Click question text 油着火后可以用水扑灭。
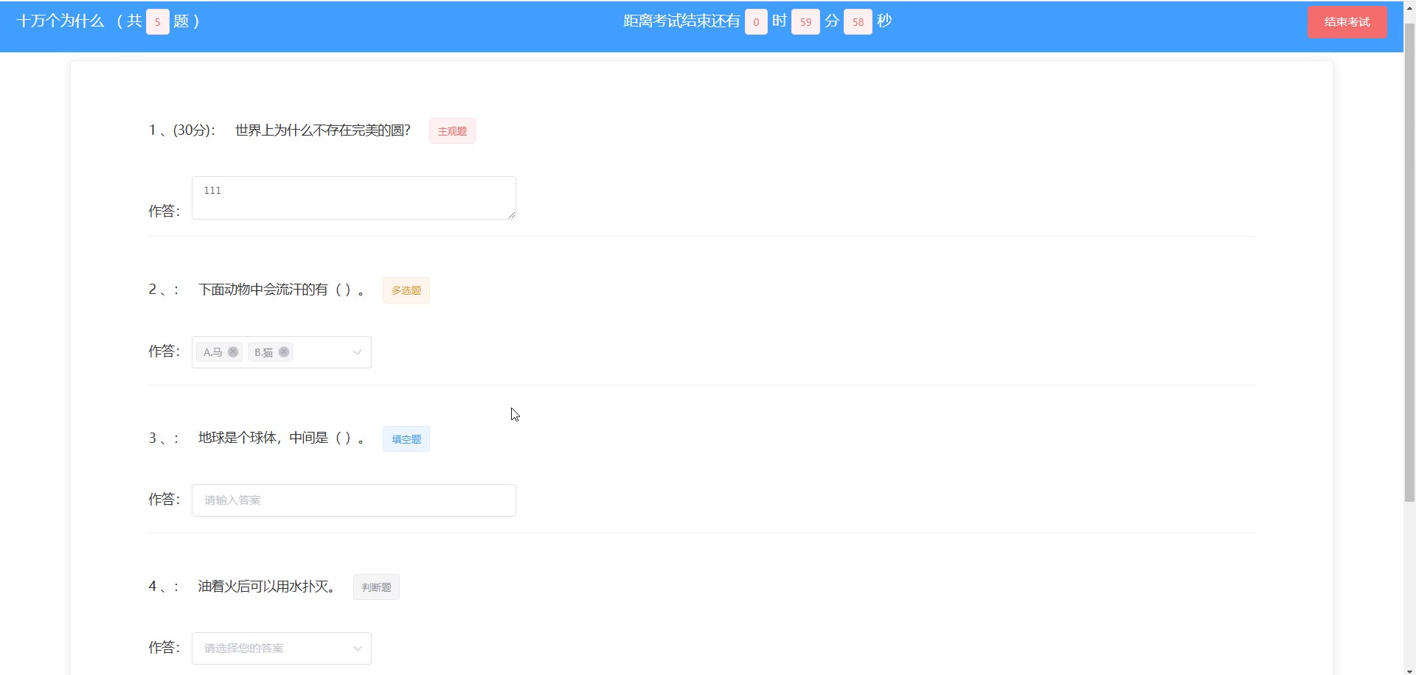The height and width of the screenshot is (675, 1416). coord(268,587)
